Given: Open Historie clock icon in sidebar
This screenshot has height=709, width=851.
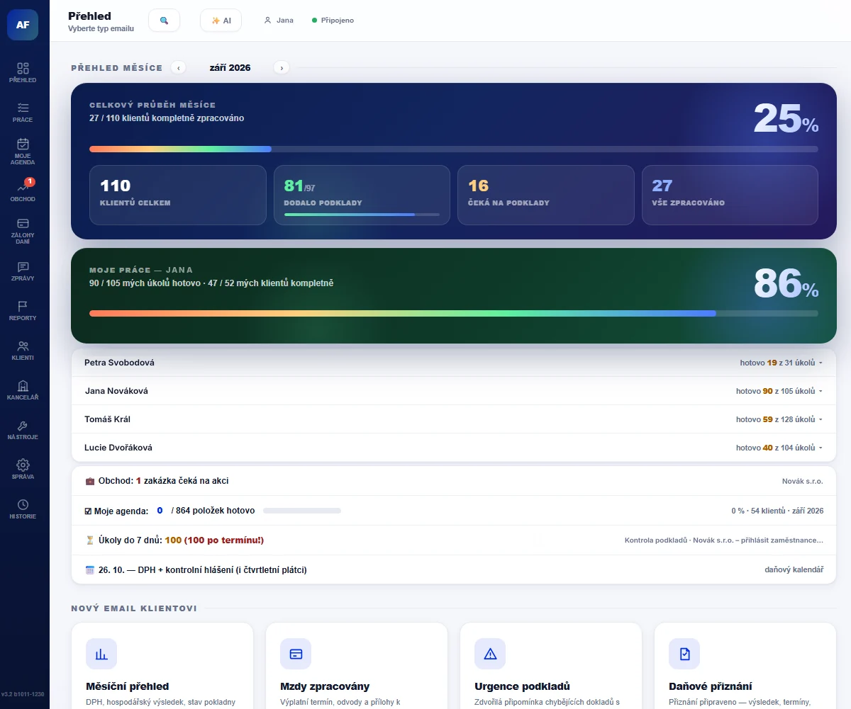Looking at the screenshot, I should coord(23,504).
